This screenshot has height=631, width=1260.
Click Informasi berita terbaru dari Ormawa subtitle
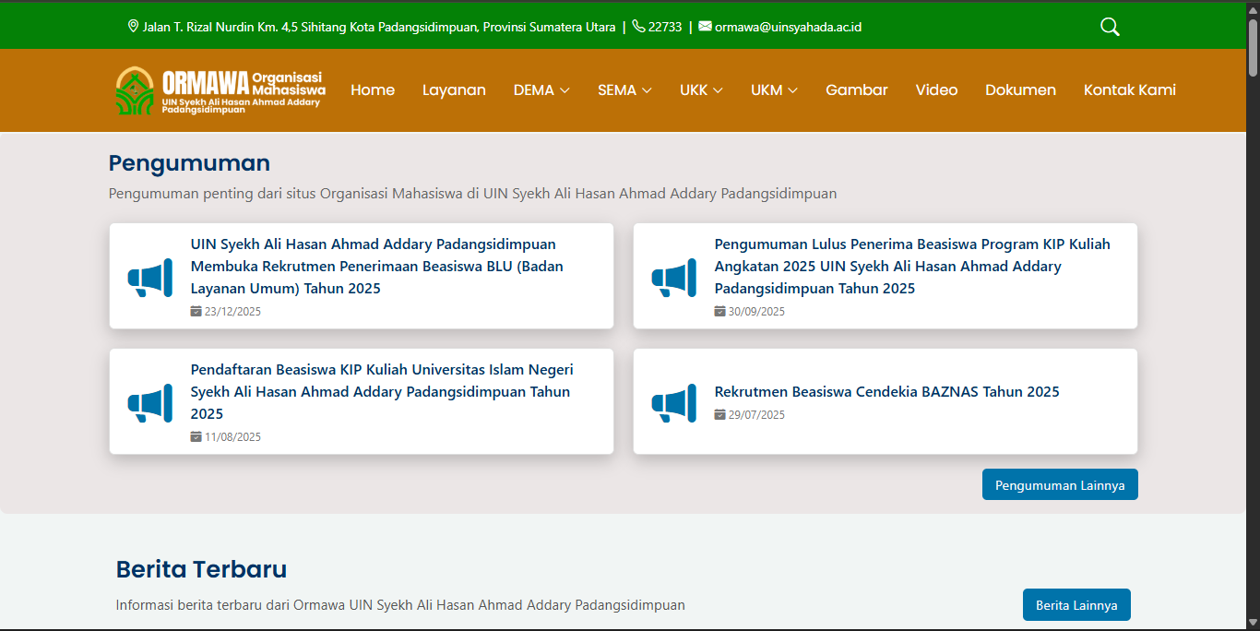(400, 605)
